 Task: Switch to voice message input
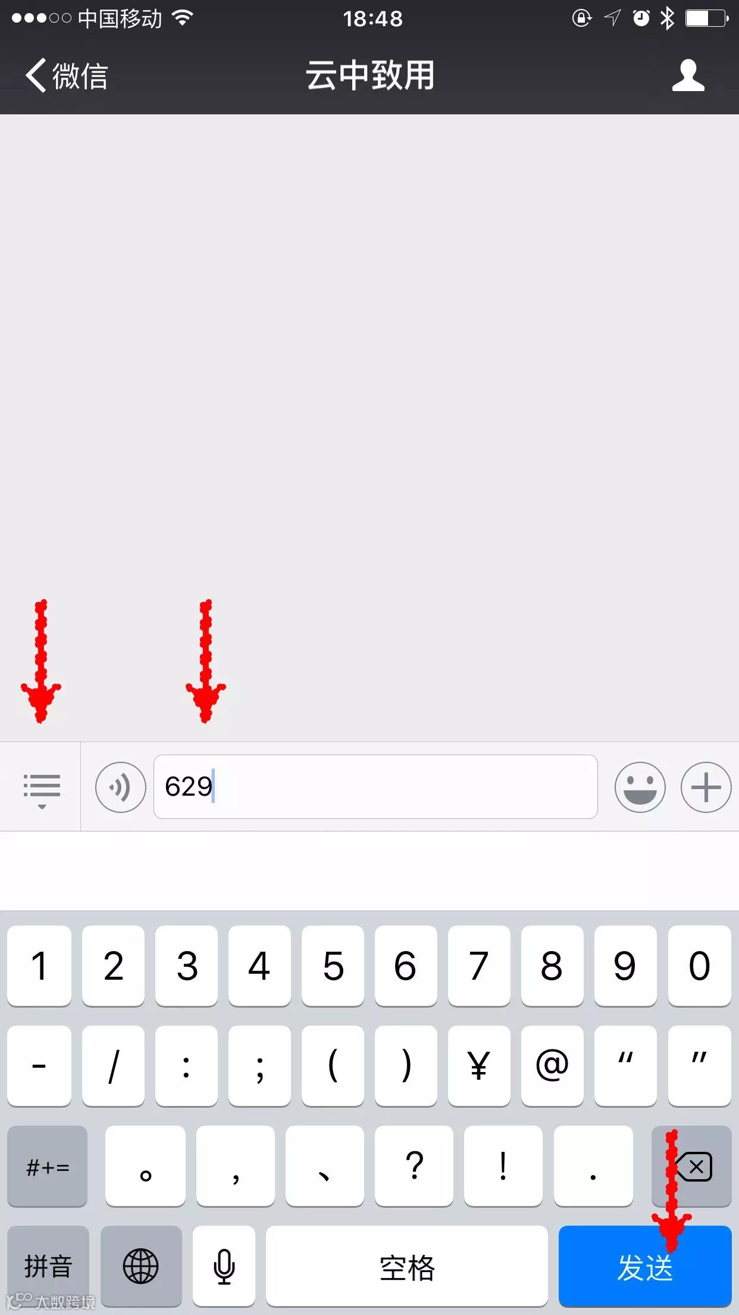(120, 787)
